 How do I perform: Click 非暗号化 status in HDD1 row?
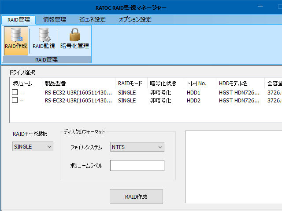click(x=160, y=93)
